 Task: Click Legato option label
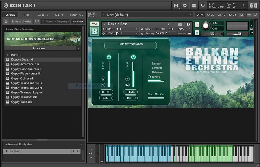156,63
